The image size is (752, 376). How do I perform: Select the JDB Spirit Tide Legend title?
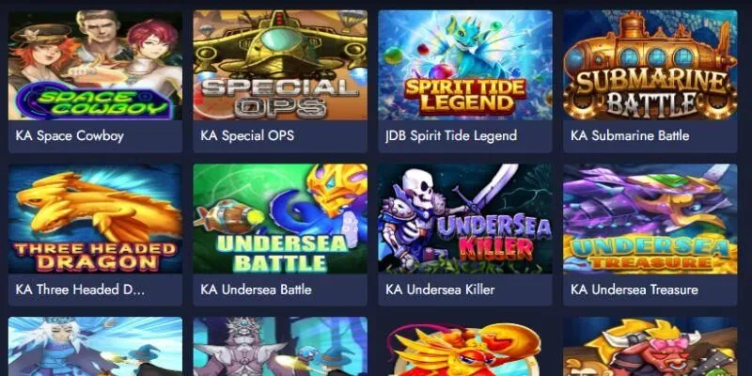point(451,136)
